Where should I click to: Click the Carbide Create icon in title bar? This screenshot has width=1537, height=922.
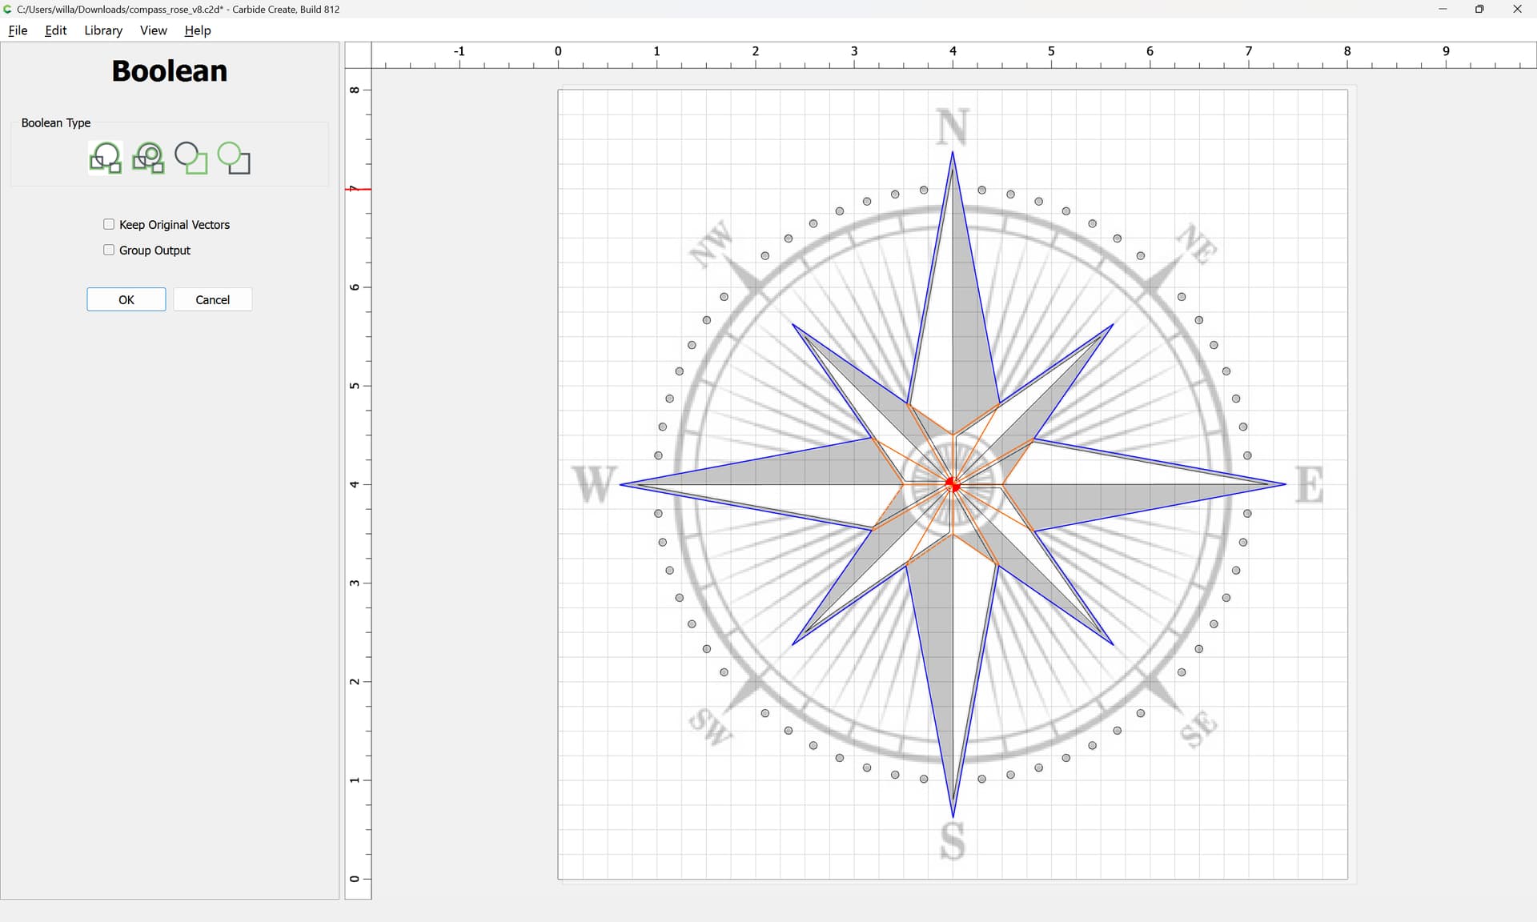[x=8, y=10]
